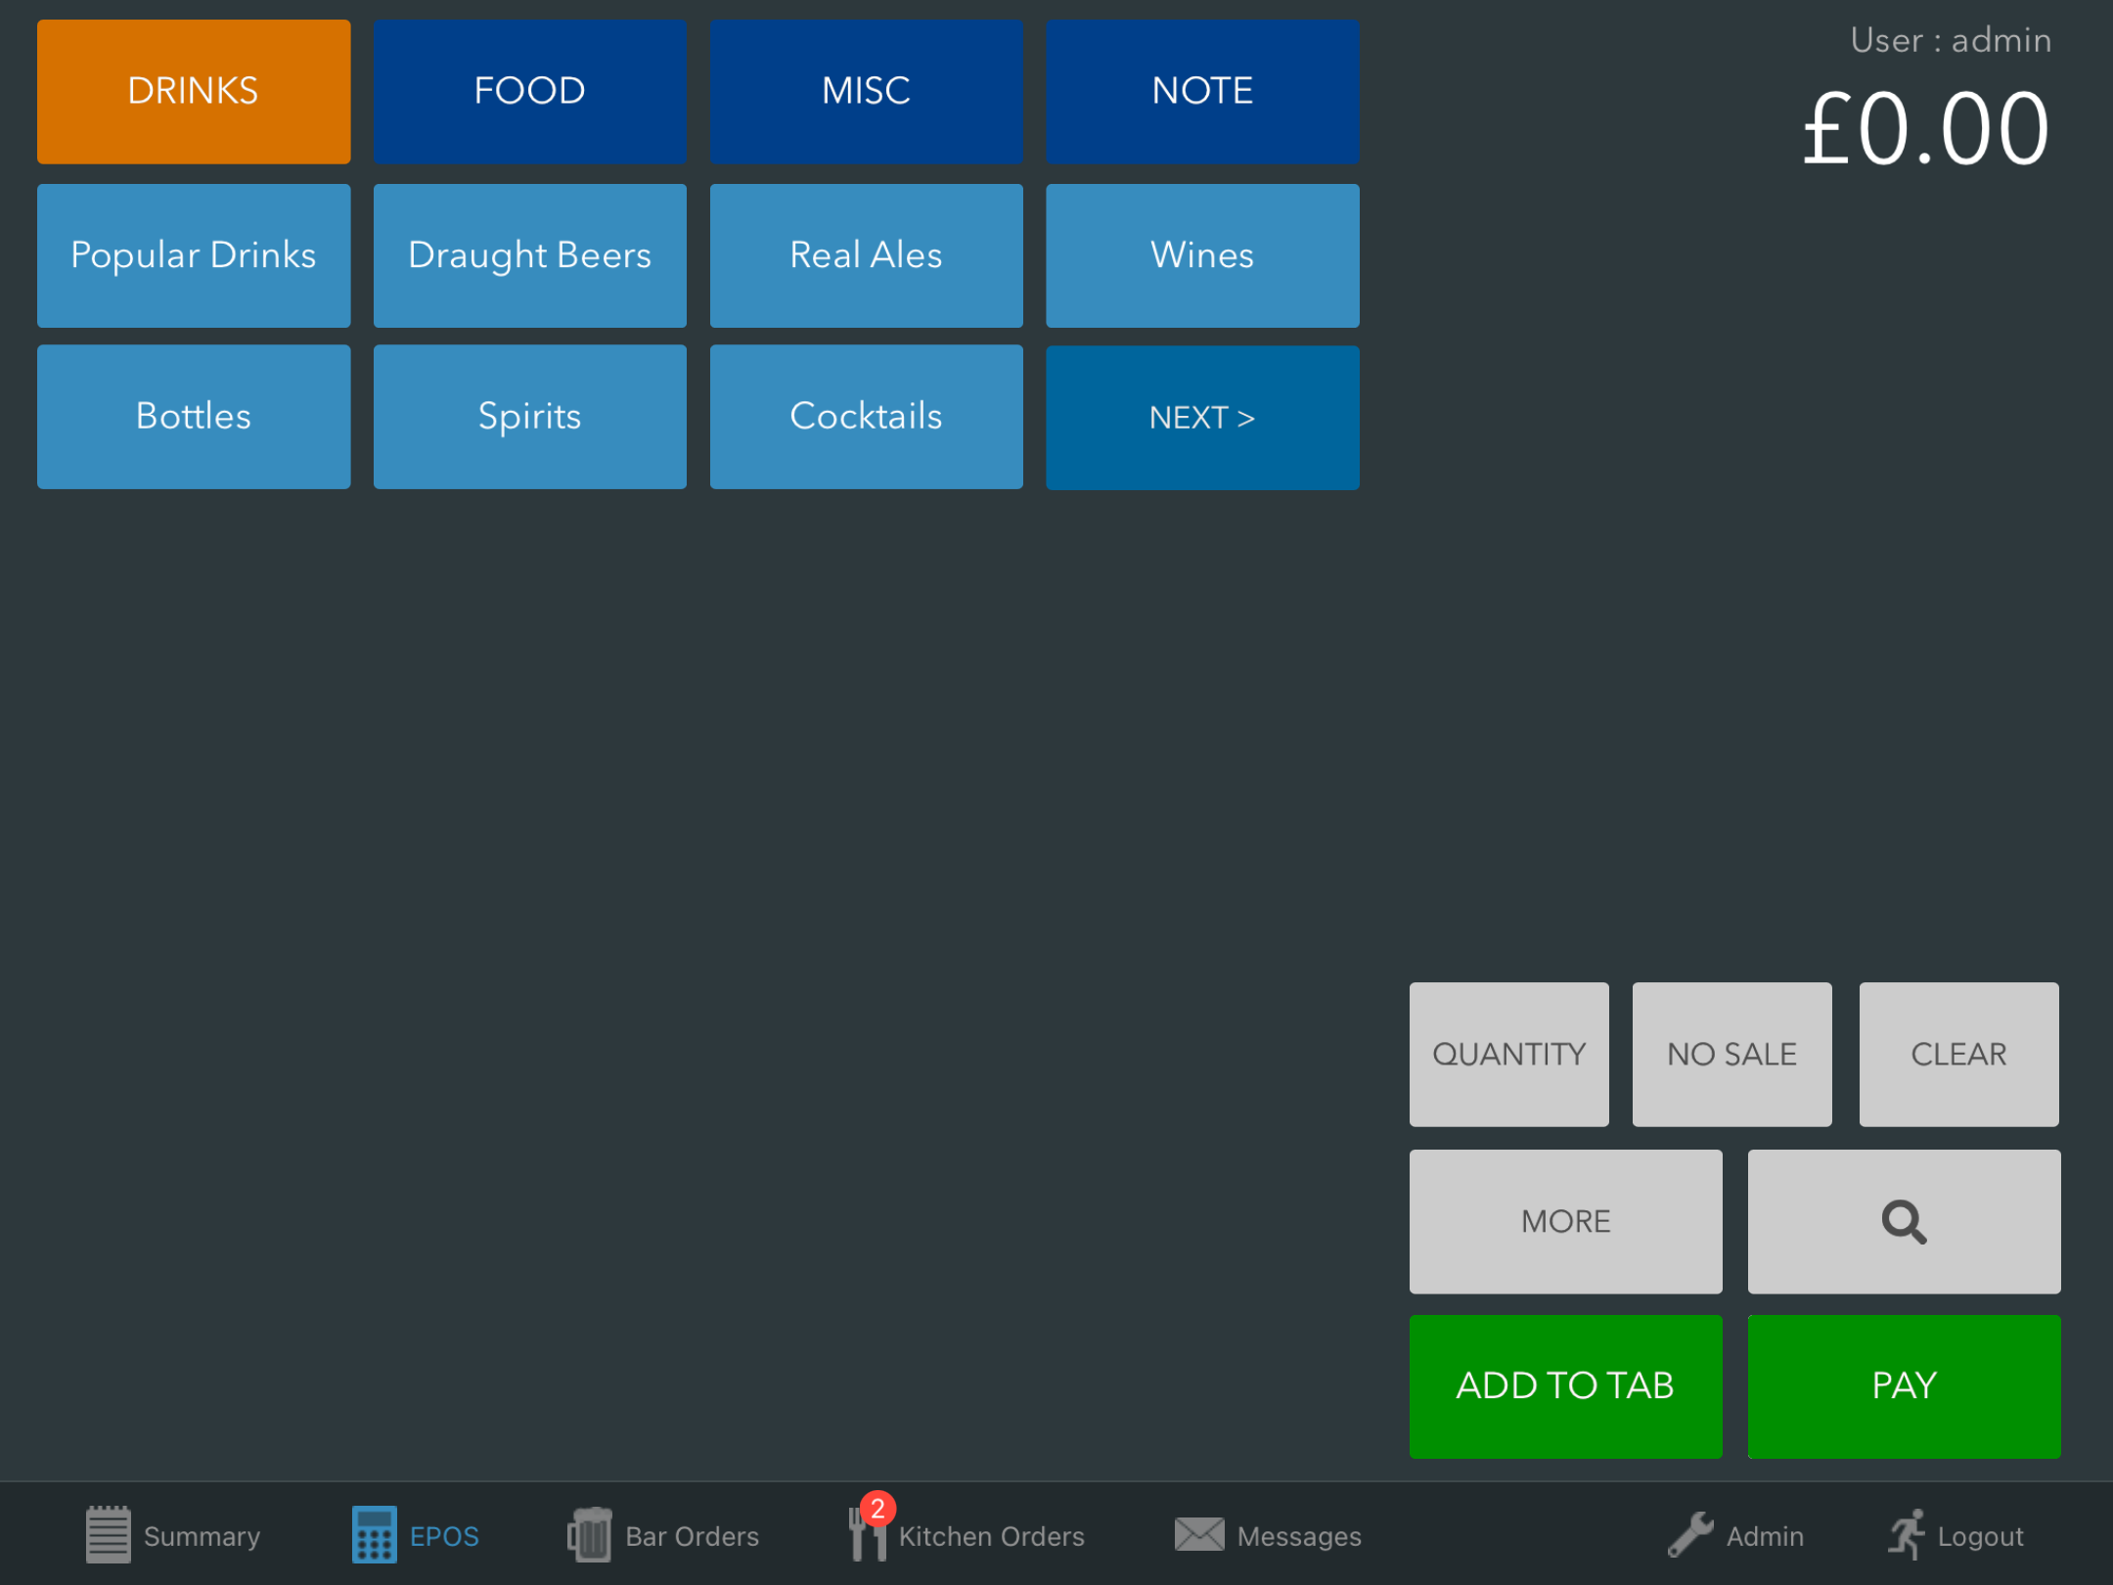Click the magnifying glass search button
Screen dimensions: 2113x1585
[1903, 1221]
